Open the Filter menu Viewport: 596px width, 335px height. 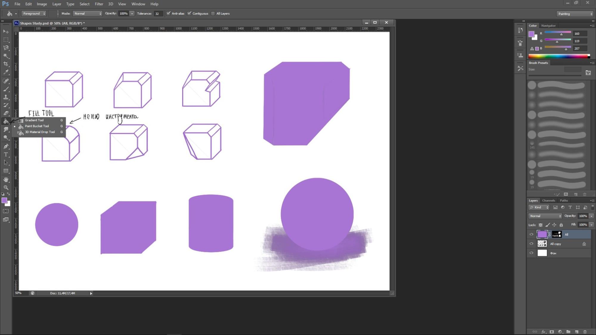(99, 4)
